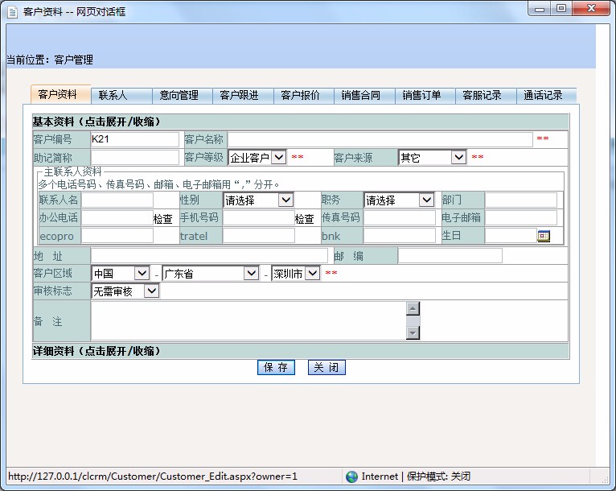
Task: Open the 审核标志 dropdown showing 无需审核
Action: (125, 291)
